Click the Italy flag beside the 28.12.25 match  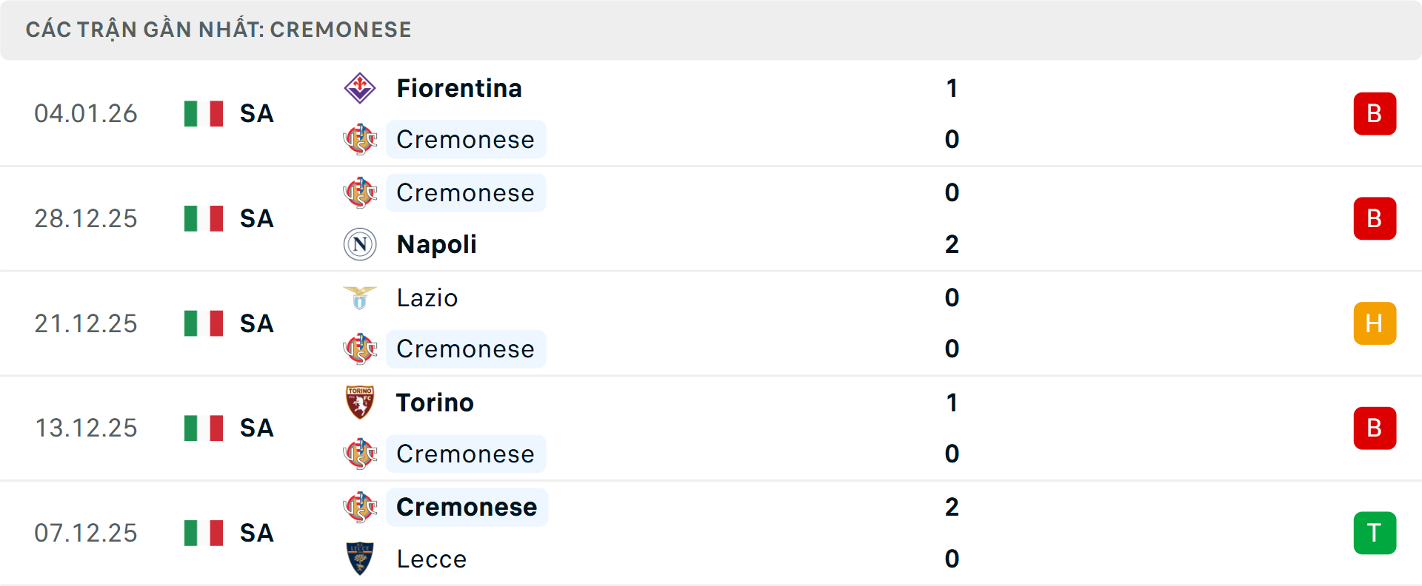pyautogui.click(x=204, y=218)
